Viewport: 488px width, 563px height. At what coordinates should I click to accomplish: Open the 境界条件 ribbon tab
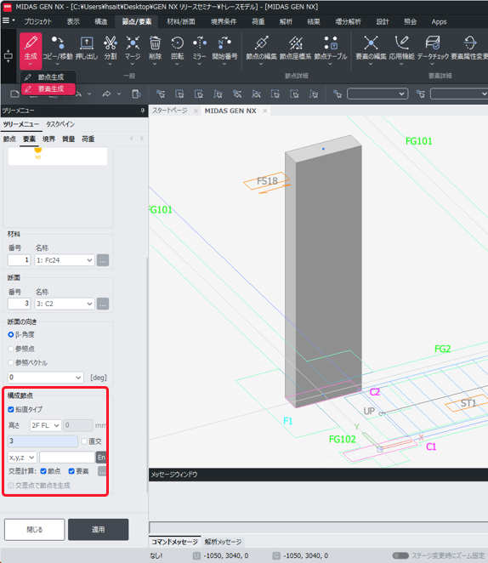[x=224, y=21]
